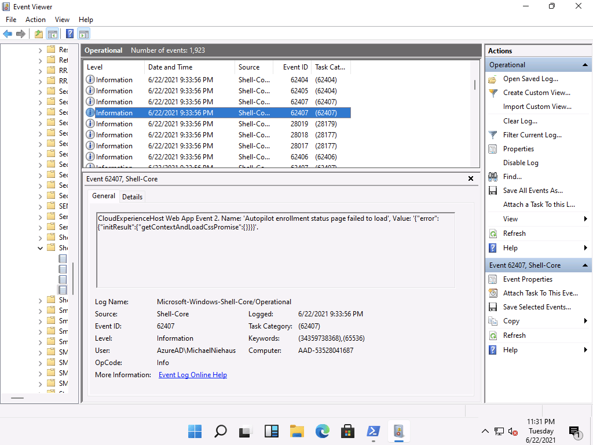The image size is (593, 445).
Task: Collapse the Operational actions section
Action: coord(585,65)
